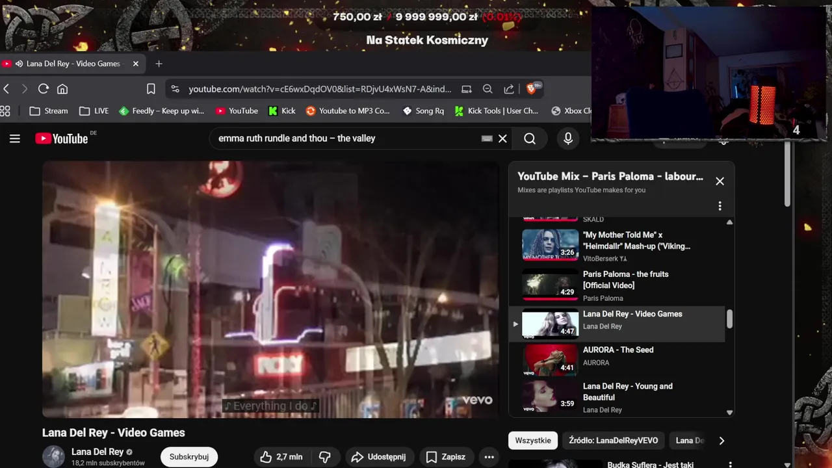The width and height of the screenshot is (832, 468).
Task: Open the Xbox bookmark
Action: (571, 111)
